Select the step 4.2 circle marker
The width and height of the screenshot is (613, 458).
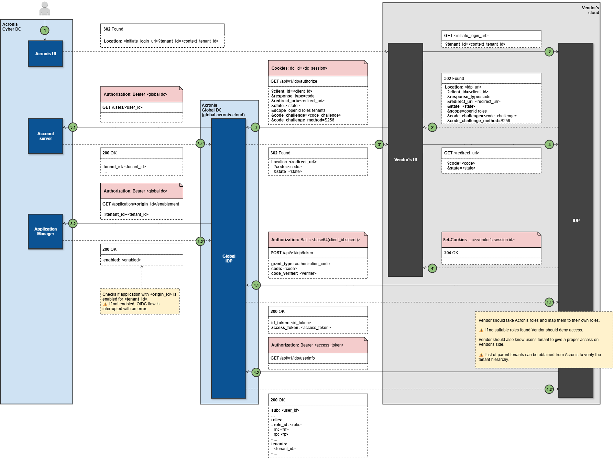point(256,372)
